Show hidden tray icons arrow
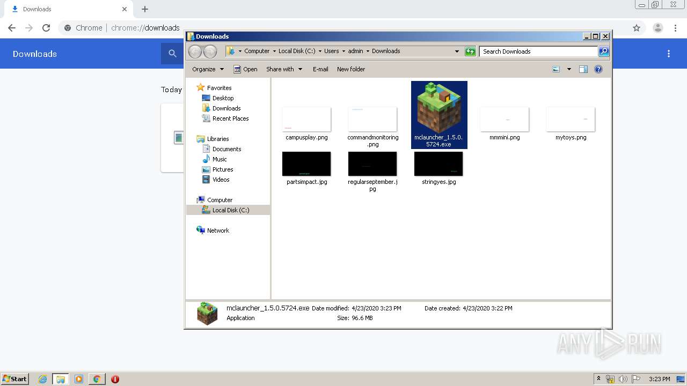The image size is (687, 386). pyautogui.click(x=598, y=379)
